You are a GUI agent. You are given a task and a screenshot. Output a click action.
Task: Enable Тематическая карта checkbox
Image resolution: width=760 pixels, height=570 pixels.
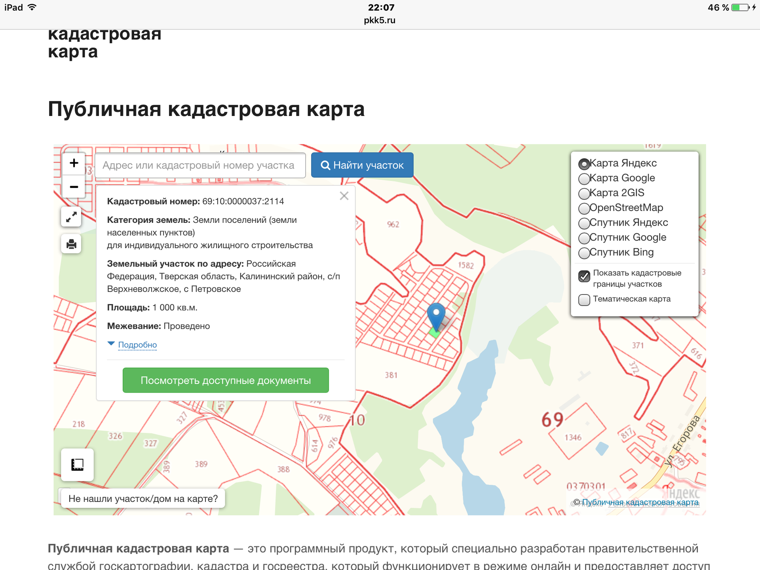584,300
